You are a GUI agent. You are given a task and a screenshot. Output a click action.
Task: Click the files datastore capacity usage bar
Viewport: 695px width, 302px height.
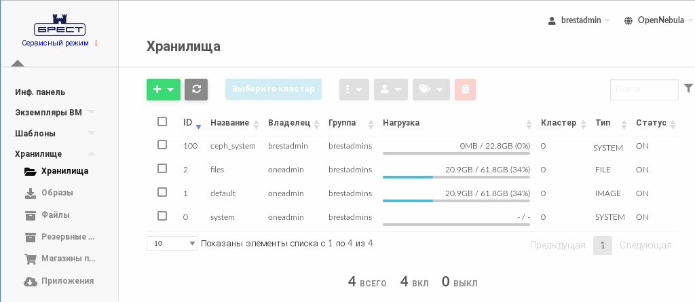pyautogui.click(x=456, y=177)
